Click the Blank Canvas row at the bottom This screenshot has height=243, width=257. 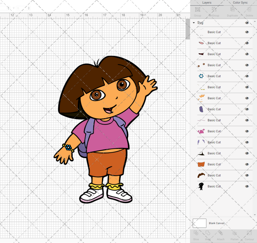[217, 223]
